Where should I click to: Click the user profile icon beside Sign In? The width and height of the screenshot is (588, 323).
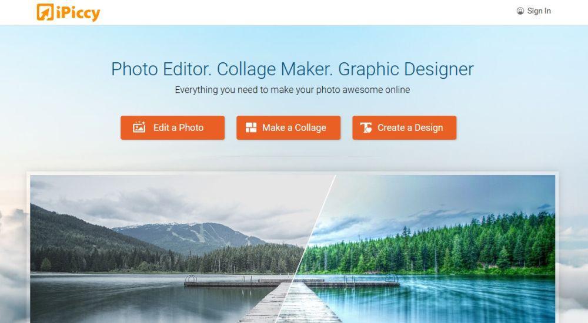[x=520, y=11]
